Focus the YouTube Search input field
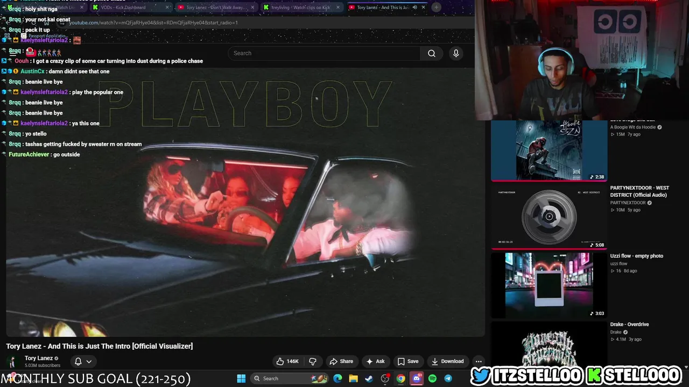 324,53
